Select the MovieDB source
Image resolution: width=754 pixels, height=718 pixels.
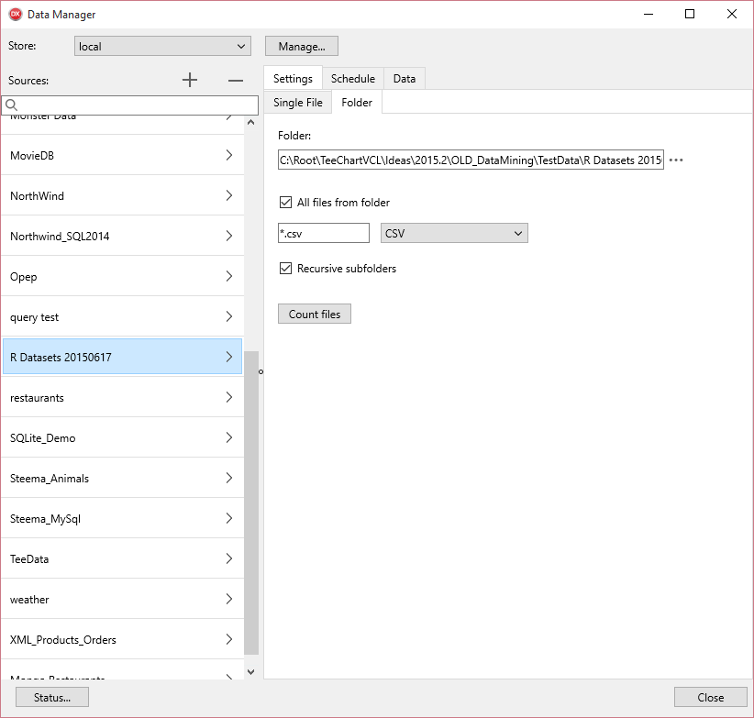point(122,155)
